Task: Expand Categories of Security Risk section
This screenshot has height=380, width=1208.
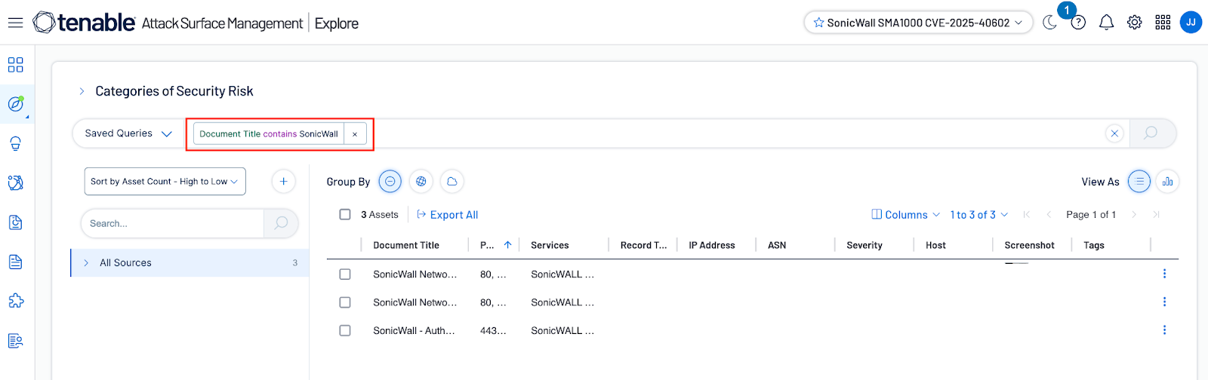Action: click(82, 91)
